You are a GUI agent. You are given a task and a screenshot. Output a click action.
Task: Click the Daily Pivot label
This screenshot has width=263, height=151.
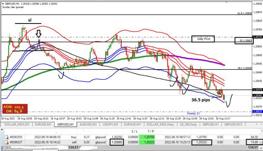(203, 39)
